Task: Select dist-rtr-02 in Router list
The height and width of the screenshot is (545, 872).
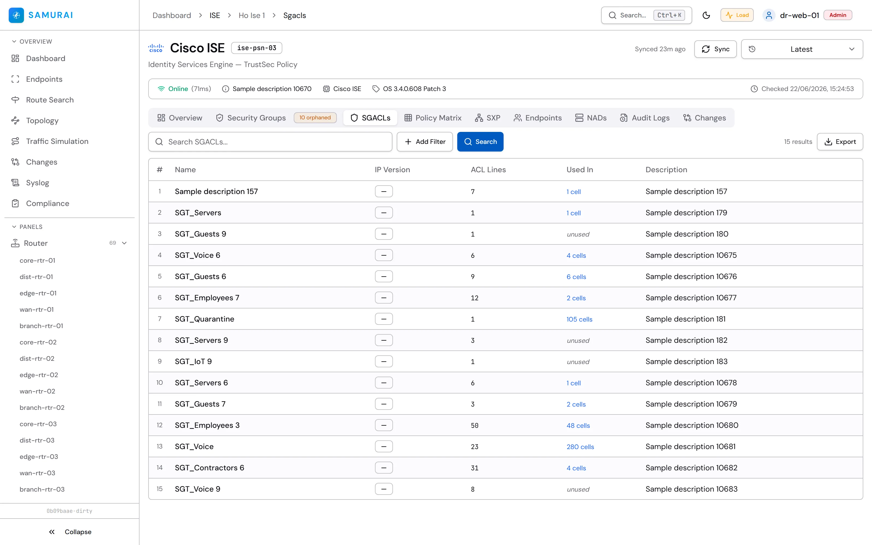Action: pos(37,359)
